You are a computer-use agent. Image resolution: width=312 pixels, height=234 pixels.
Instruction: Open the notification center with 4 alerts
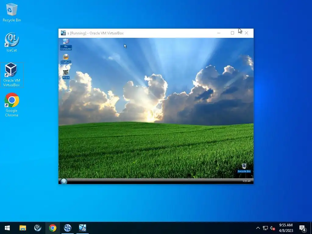coord(303,228)
